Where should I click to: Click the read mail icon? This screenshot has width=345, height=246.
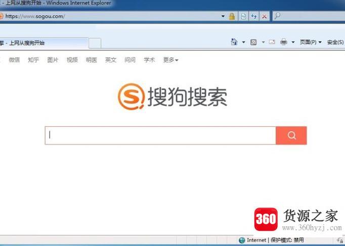coord(272,42)
